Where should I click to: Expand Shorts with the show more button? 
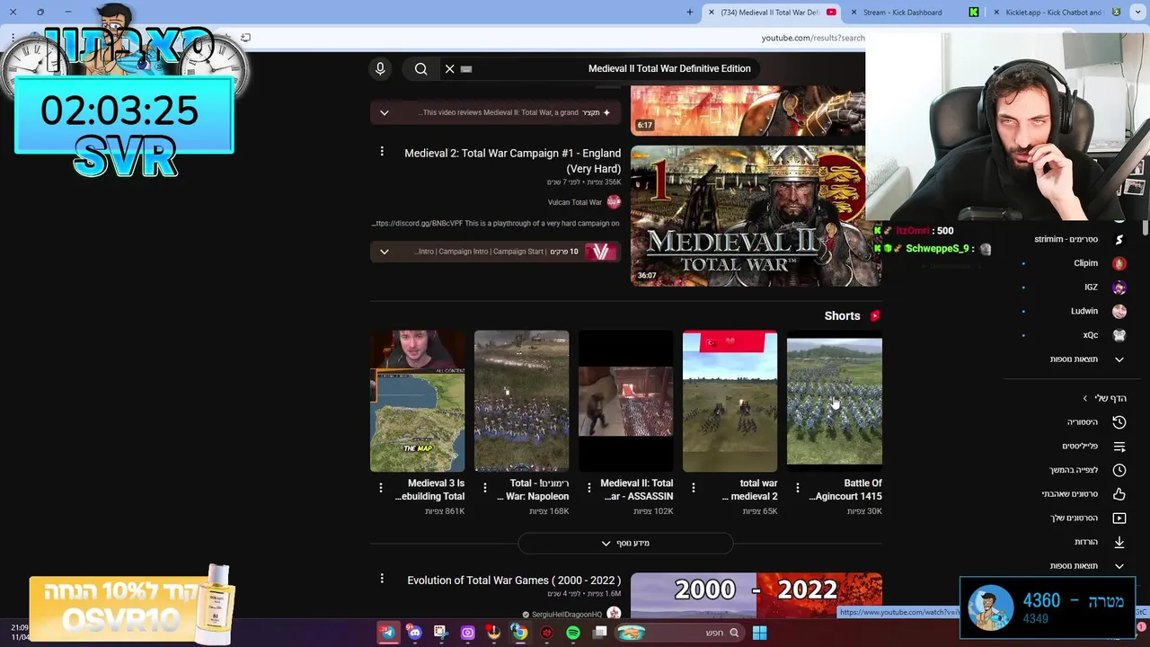coord(625,543)
